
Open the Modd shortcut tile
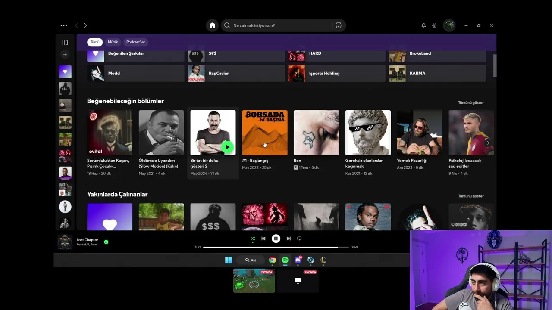pyautogui.click(x=136, y=73)
